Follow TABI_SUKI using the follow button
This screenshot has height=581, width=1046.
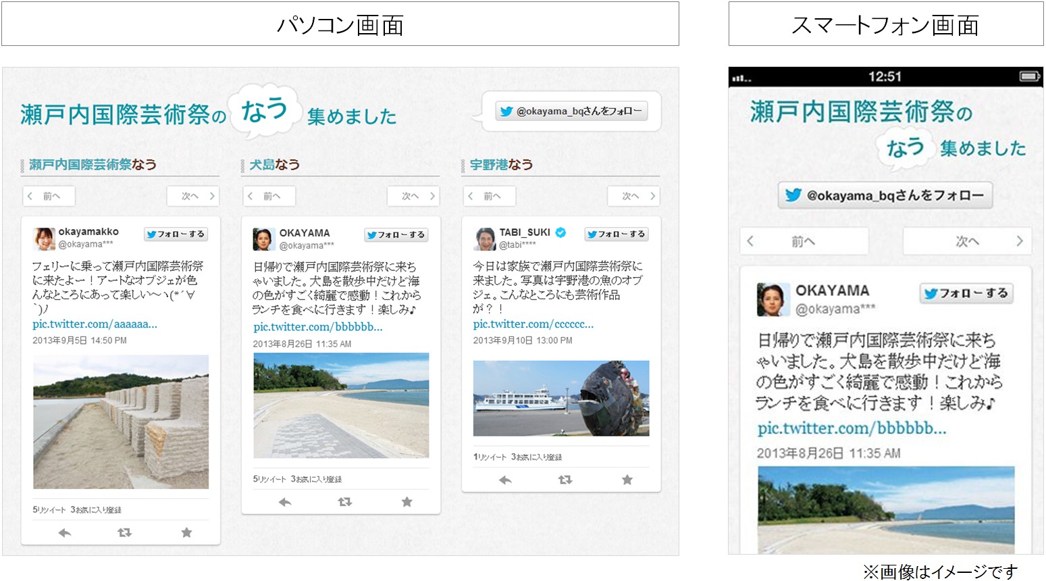pos(616,234)
